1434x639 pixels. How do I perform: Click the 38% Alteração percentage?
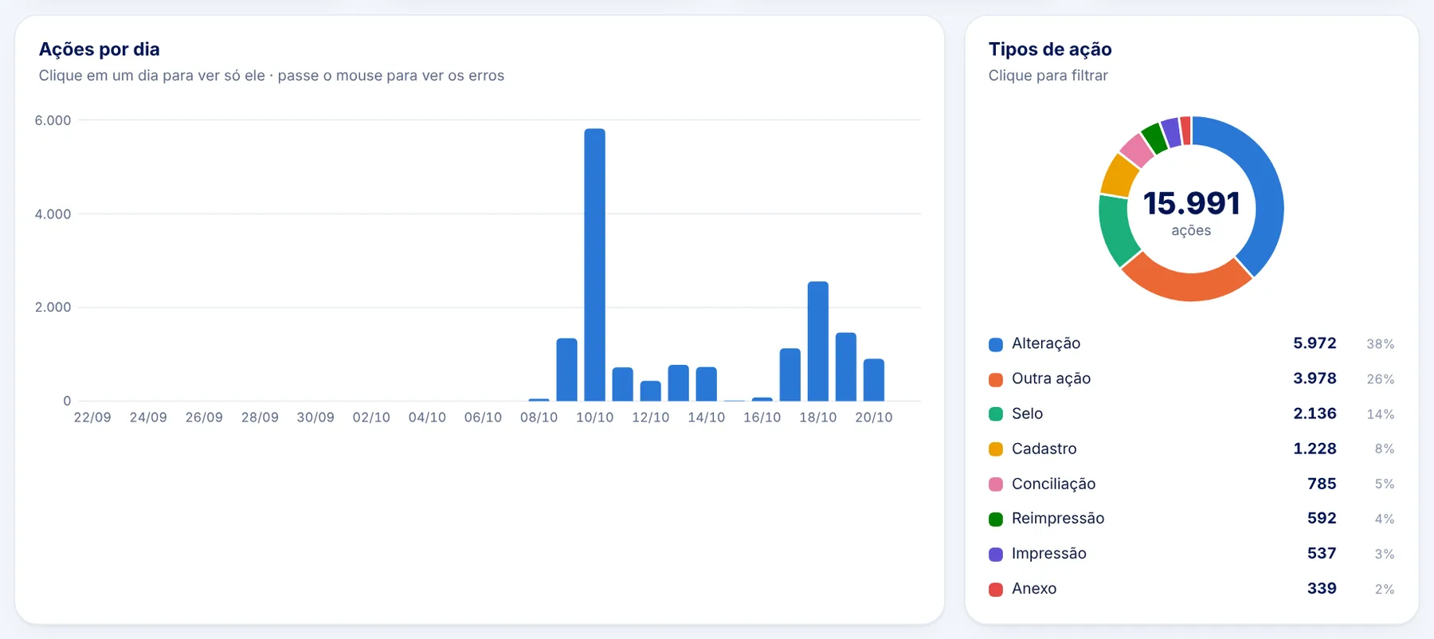coord(1381,344)
